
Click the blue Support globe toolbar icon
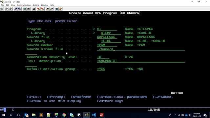click(x=56, y=9)
